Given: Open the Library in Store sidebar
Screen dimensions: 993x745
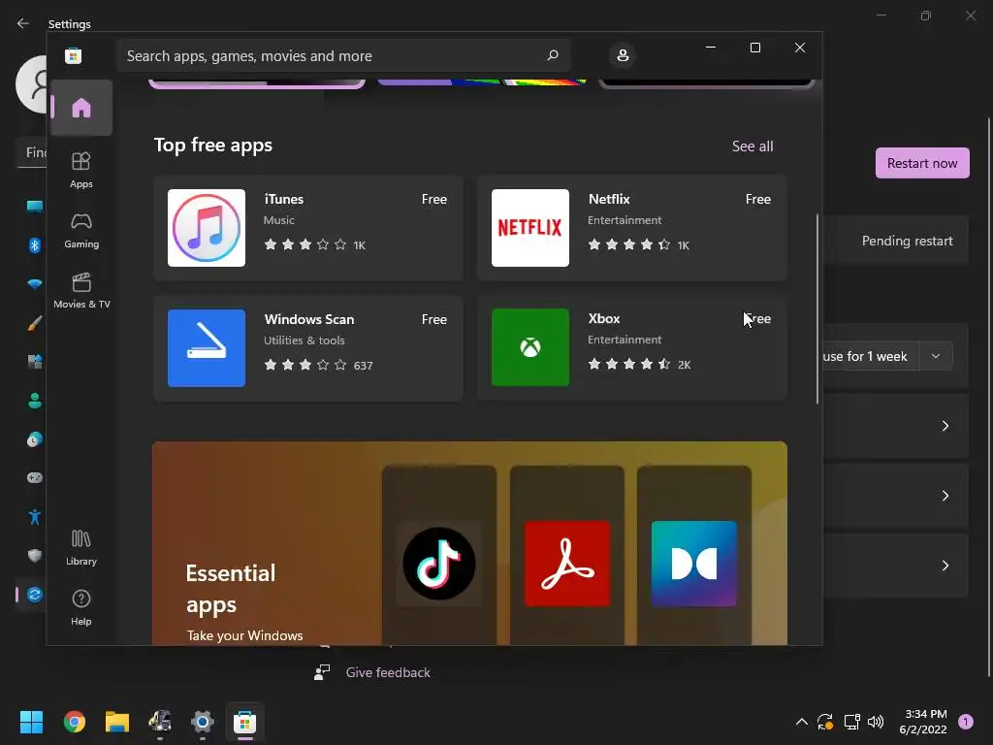Looking at the screenshot, I should click(81, 547).
